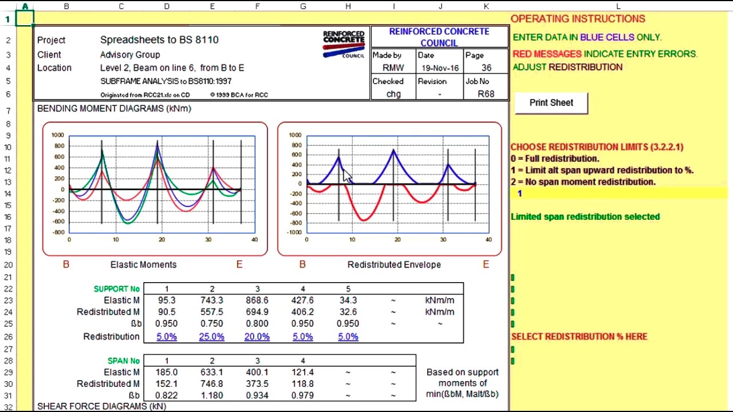Click 'SUBFRAME ANALYSIS to BS8110:1997' title
Image resolution: width=733 pixels, height=412 pixels.
pos(166,81)
